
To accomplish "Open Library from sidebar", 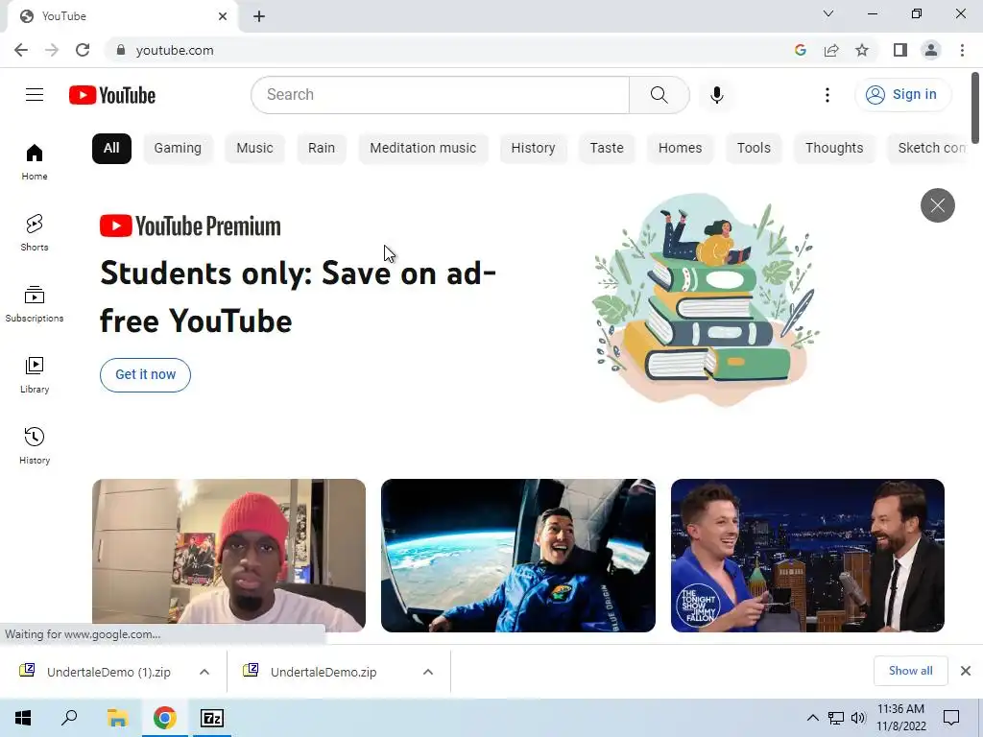I will tap(35, 375).
